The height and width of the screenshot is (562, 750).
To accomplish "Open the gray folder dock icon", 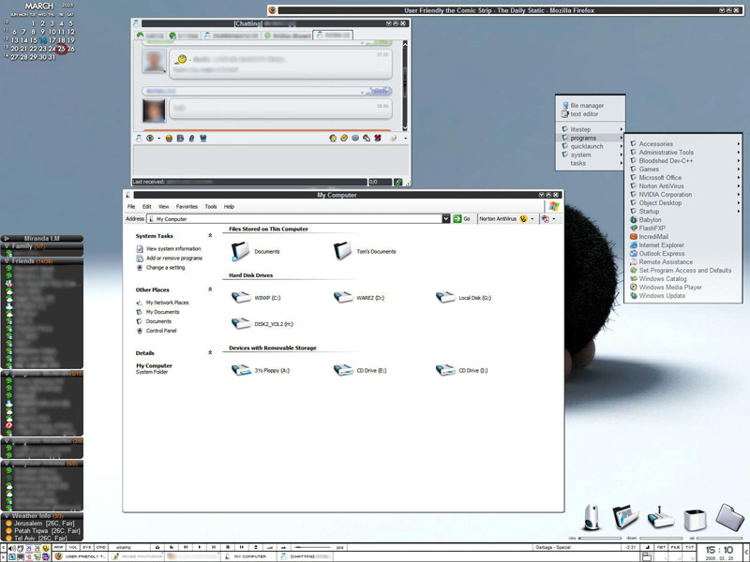I will click(730, 517).
